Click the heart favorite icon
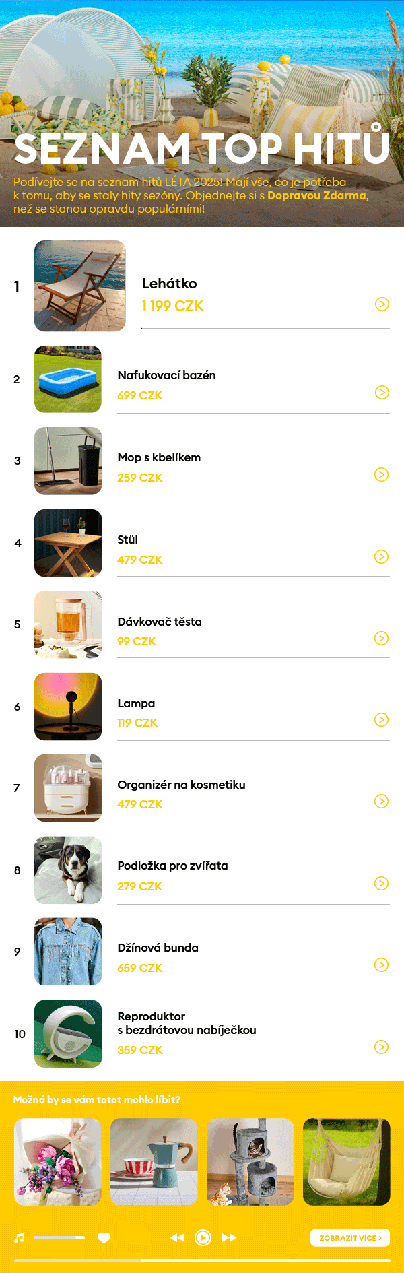 click(104, 1237)
